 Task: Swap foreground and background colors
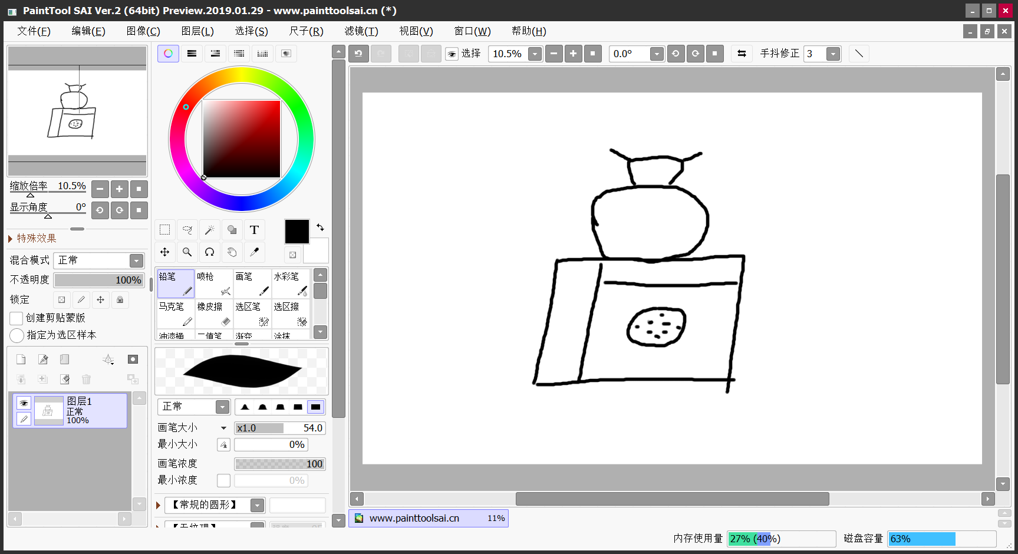coord(320,227)
